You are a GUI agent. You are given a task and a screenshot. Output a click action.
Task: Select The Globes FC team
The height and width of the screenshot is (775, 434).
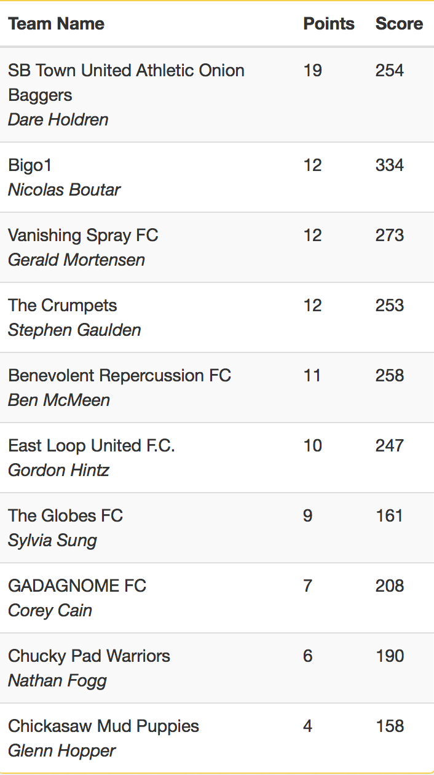65,516
